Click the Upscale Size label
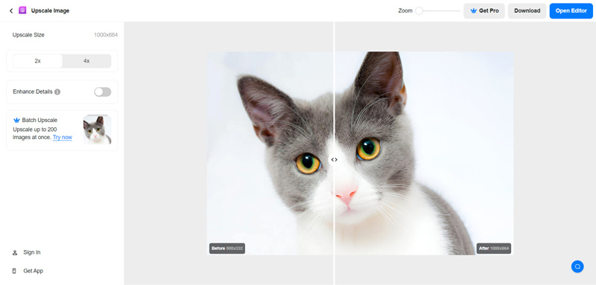This screenshot has width=596, height=285. [x=28, y=35]
